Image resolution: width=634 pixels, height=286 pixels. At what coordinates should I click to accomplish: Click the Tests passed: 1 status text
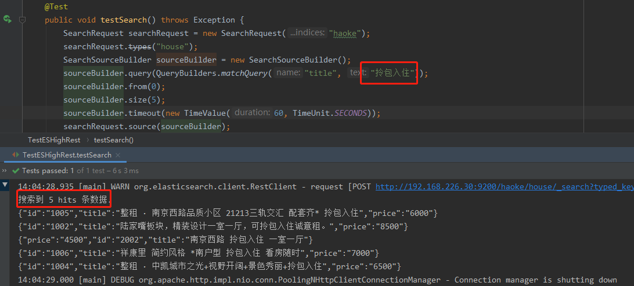[x=48, y=171]
